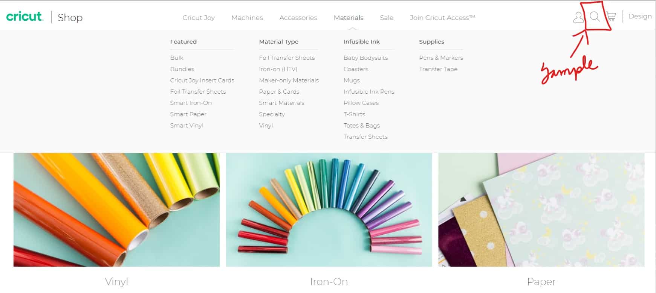Open the Design link in header
This screenshot has width=656, height=293.
640,16
